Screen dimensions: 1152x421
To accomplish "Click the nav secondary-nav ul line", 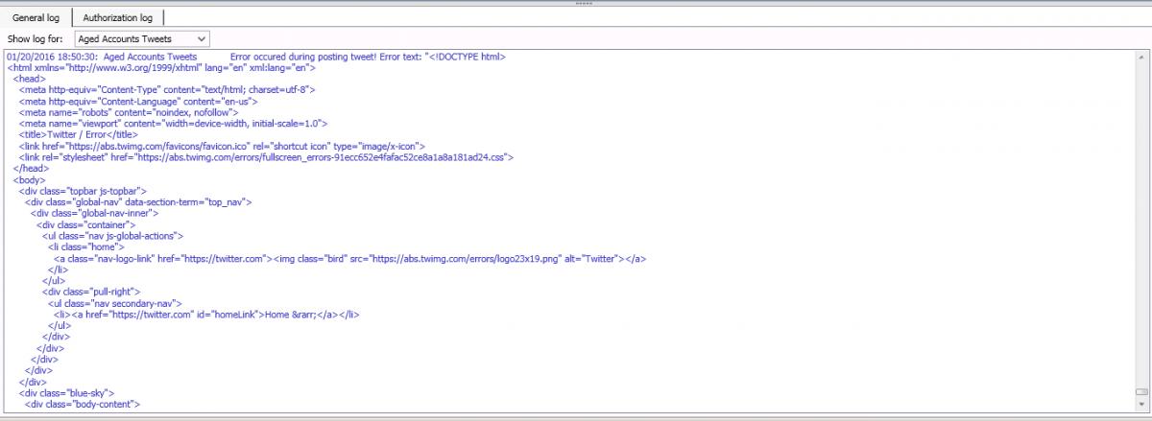I will 113,302.
